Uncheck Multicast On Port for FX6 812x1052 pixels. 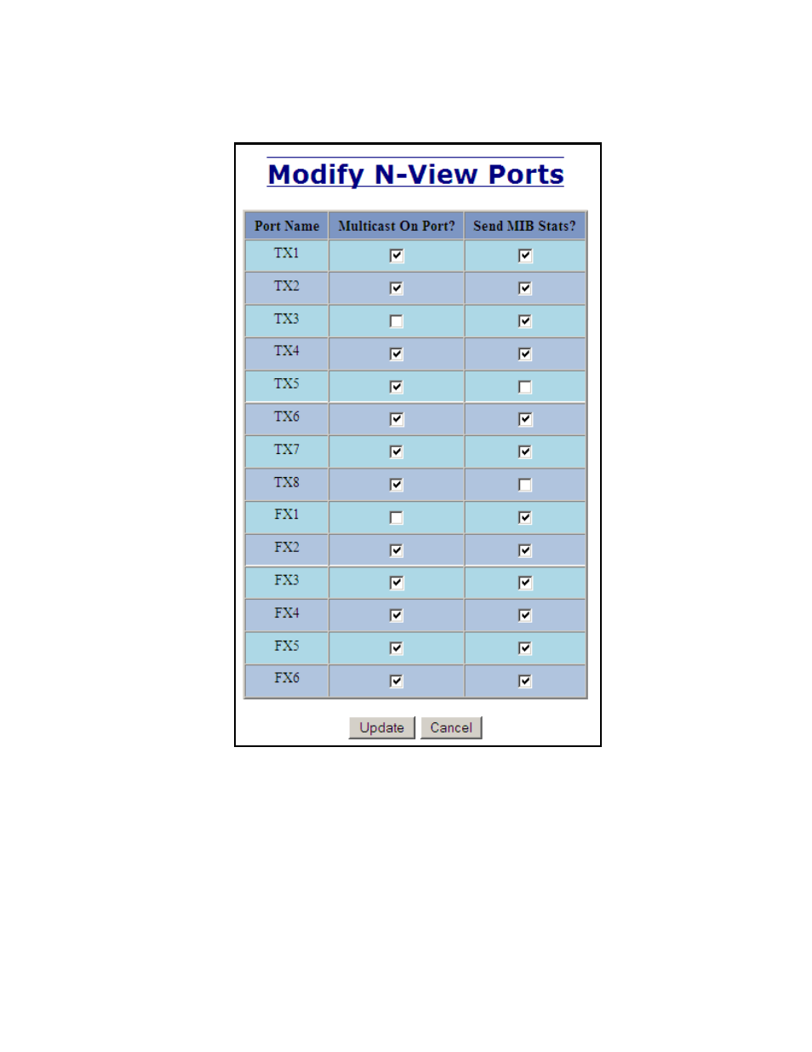[x=396, y=681]
